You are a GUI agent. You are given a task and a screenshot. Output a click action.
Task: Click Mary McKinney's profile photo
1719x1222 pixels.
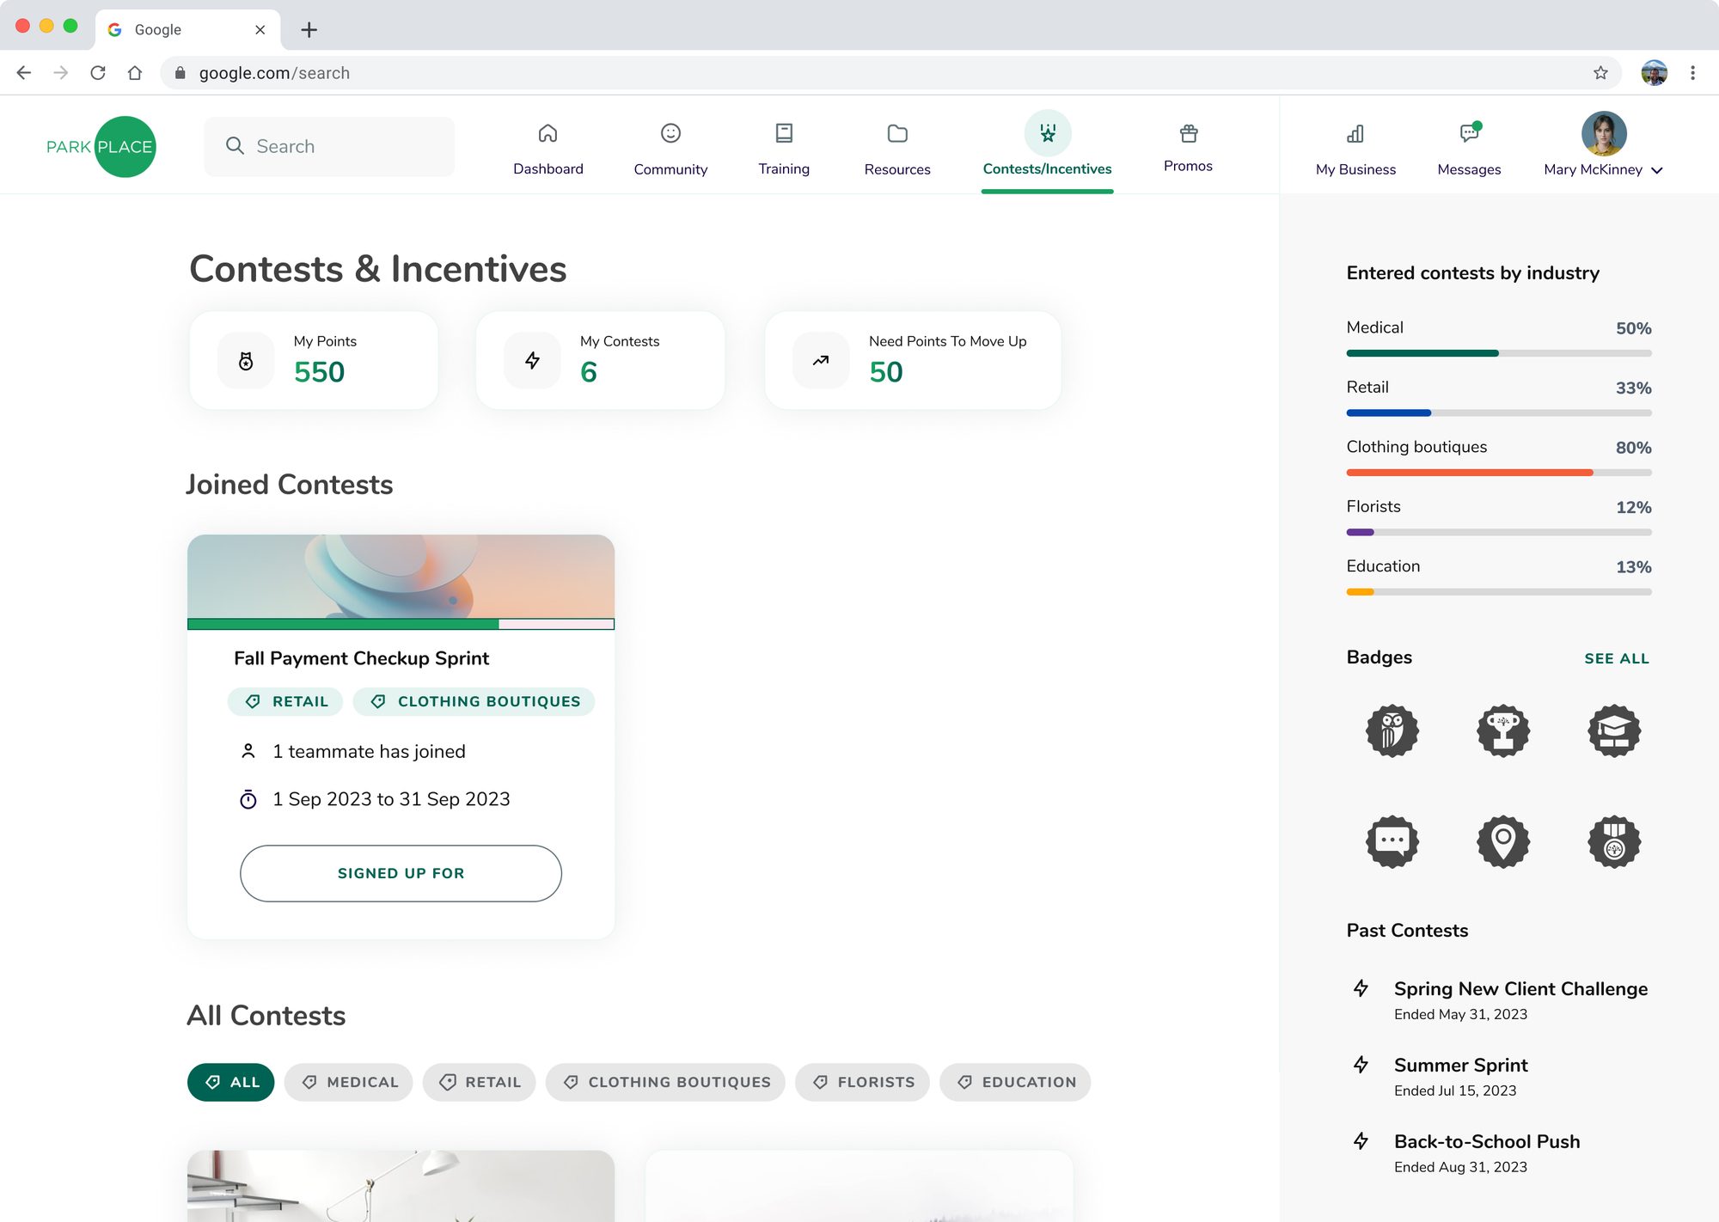(1604, 133)
